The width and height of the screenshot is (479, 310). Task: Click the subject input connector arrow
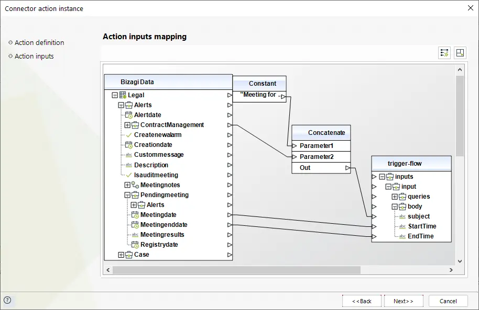point(374,216)
